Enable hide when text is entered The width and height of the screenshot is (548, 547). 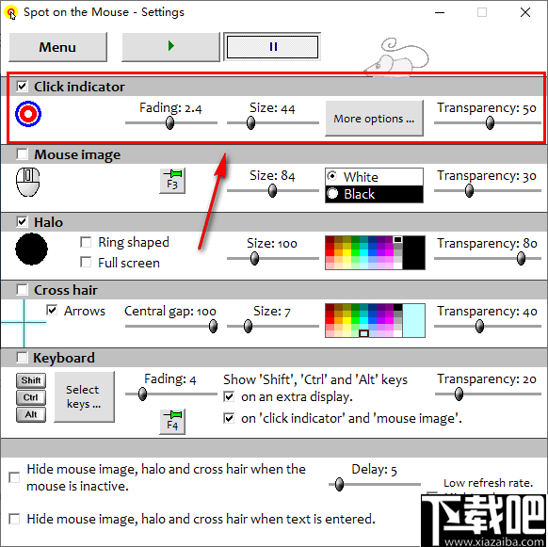[x=14, y=519]
